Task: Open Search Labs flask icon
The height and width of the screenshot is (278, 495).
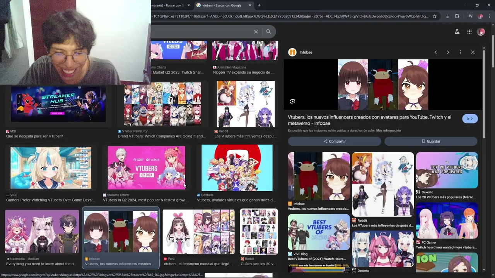Action: pos(457,32)
